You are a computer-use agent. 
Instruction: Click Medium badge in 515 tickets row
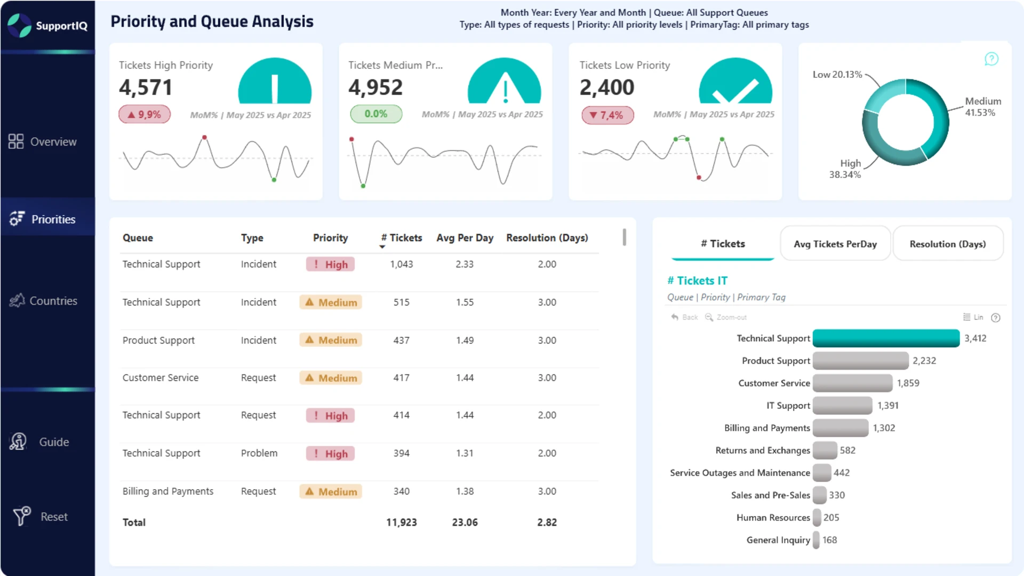tap(331, 302)
